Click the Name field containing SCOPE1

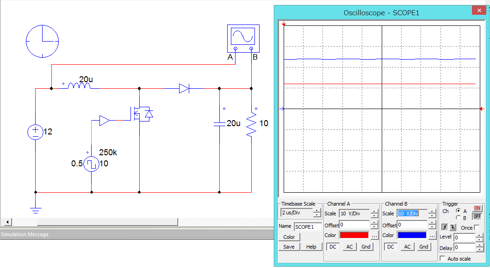pos(308,227)
